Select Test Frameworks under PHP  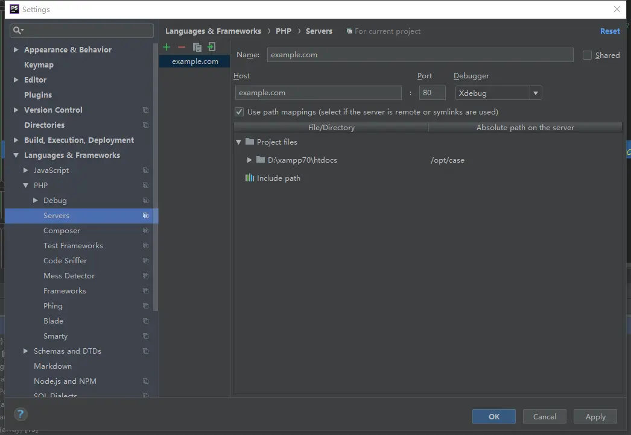73,246
